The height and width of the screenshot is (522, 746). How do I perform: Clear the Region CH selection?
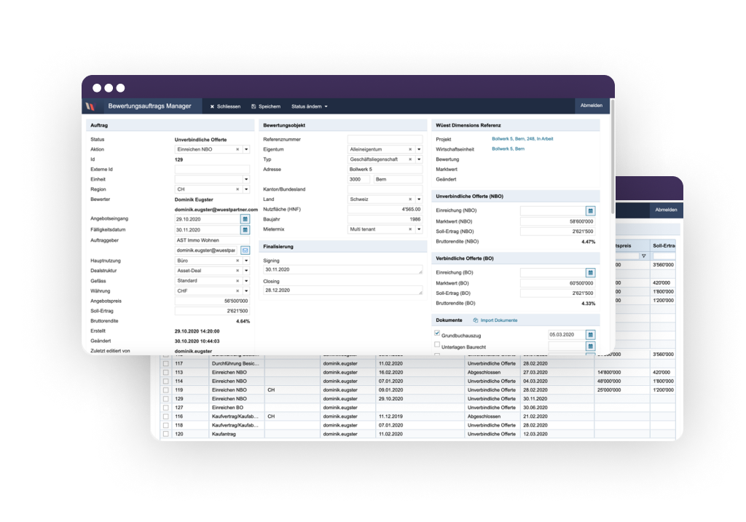click(x=237, y=189)
